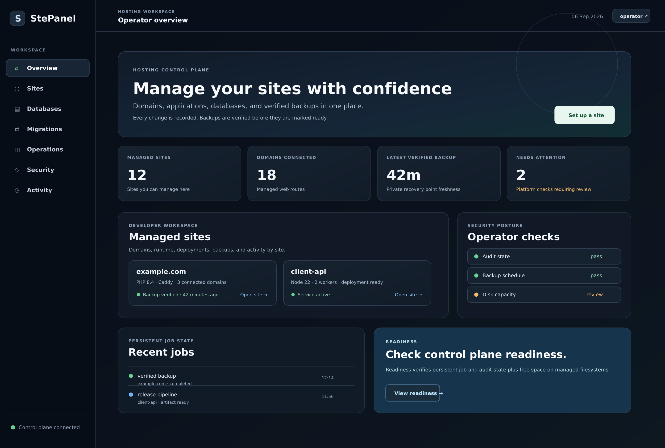Click the 06 Sep 2026 date
Viewport: 665px width, 448px height.
[587, 16]
